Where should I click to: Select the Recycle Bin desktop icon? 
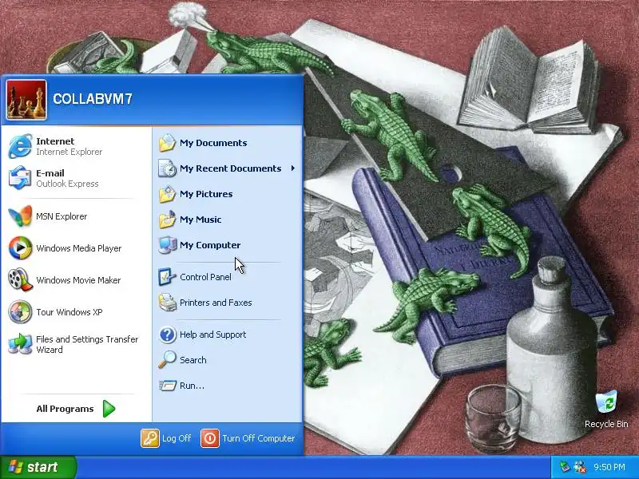tap(606, 402)
